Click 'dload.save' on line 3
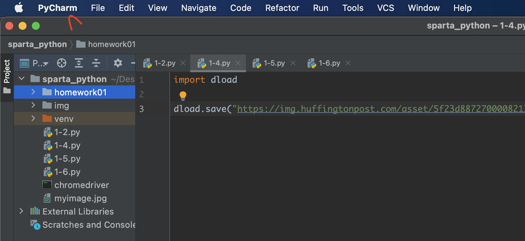Screen dimensions: 525x241 pyautogui.click(x=200, y=109)
